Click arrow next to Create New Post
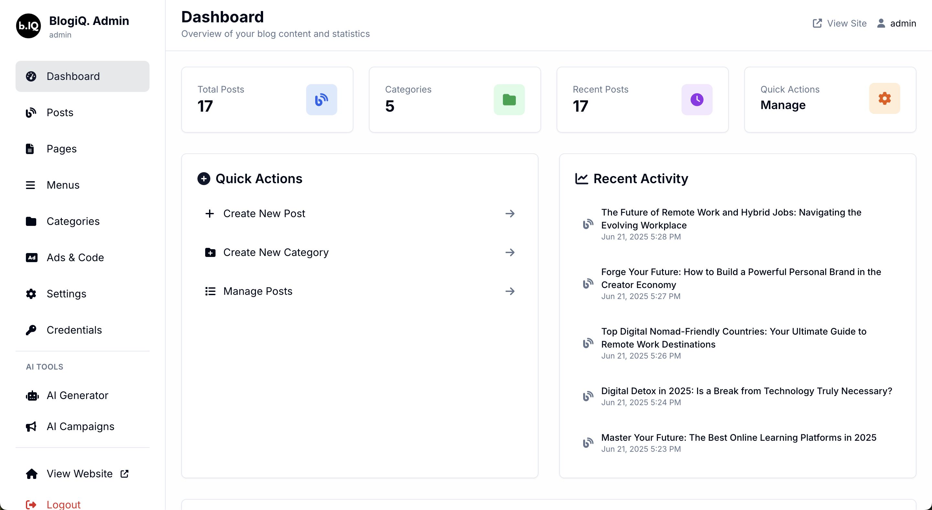Screen dimensions: 932x510 click(x=510, y=213)
